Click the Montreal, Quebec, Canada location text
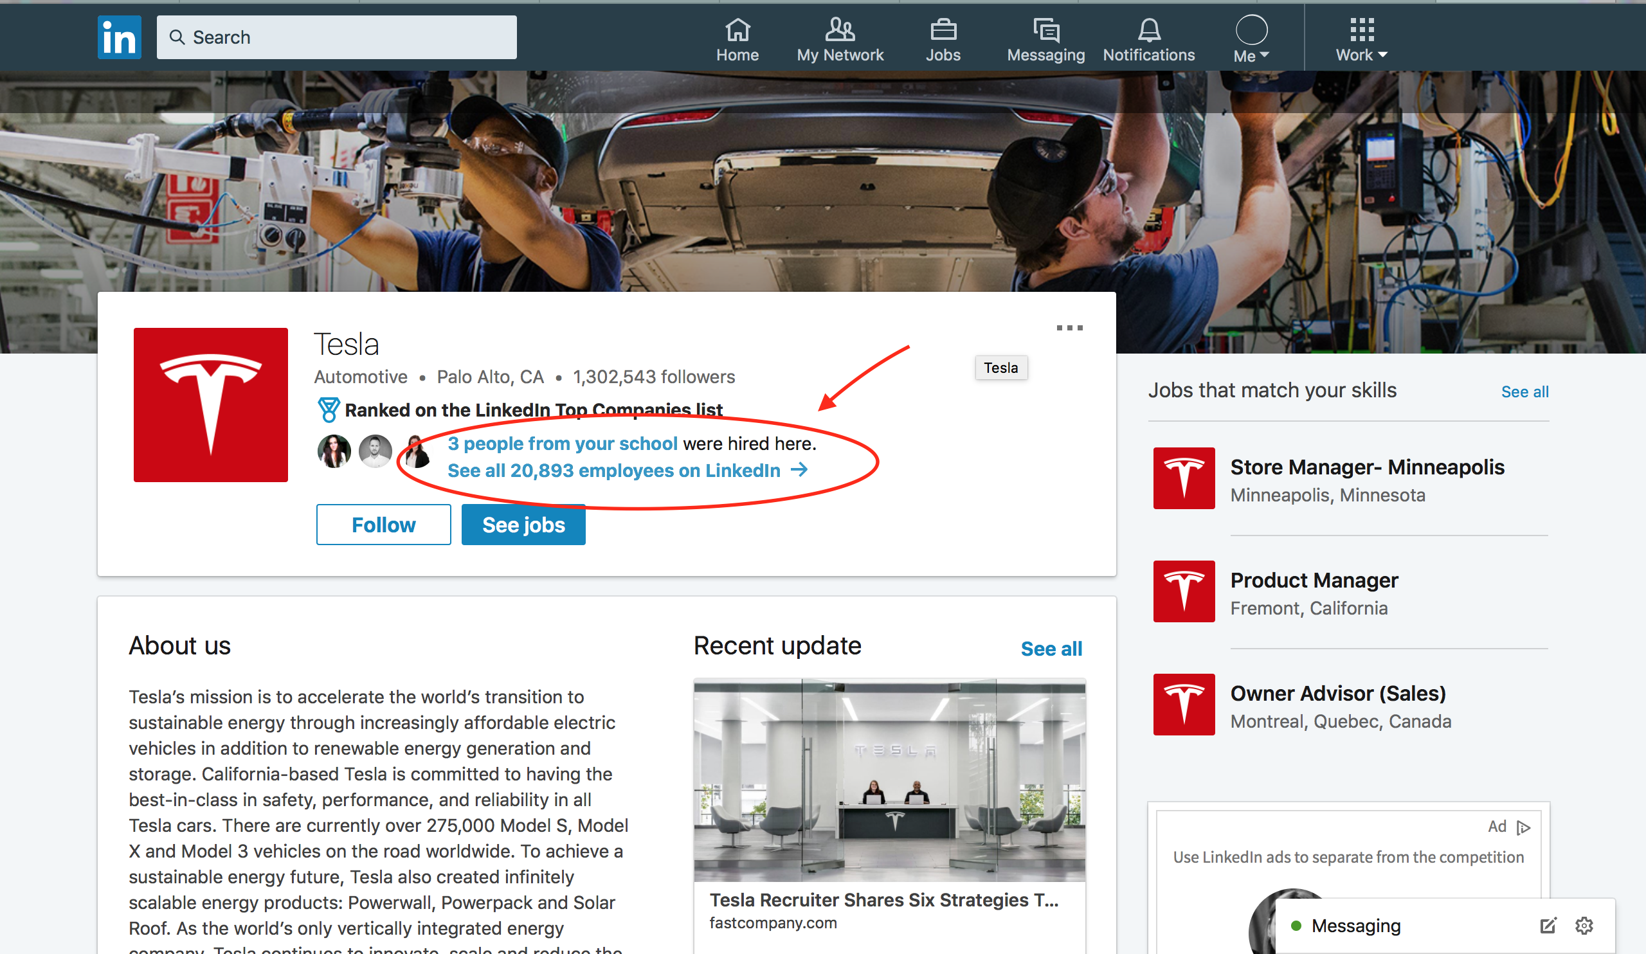The width and height of the screenshot is (1646, 954). (x=1341, y=721)
